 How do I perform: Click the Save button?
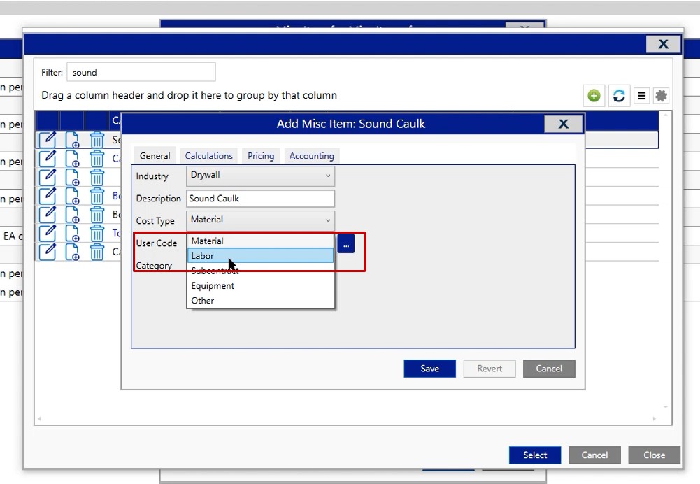coord(429,369)
